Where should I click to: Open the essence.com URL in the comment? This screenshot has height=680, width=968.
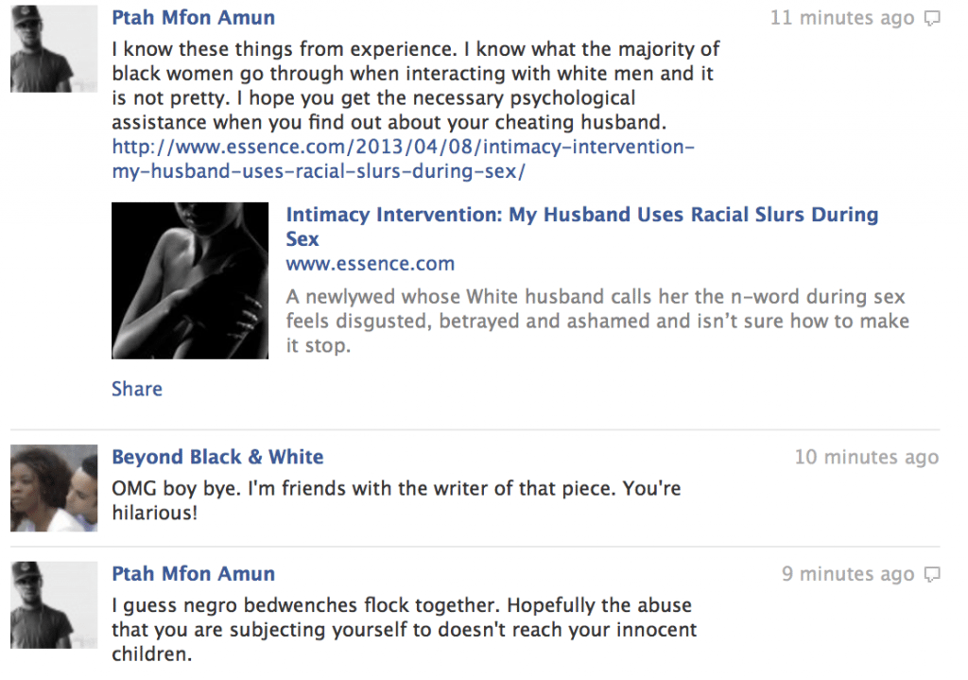pyautogui.click(x=403, y=159)
